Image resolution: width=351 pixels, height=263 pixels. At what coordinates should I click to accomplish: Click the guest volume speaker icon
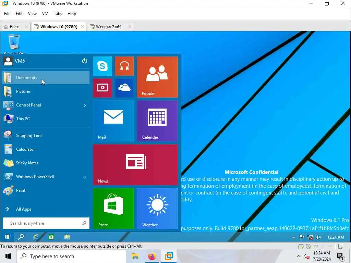(318, 237)
